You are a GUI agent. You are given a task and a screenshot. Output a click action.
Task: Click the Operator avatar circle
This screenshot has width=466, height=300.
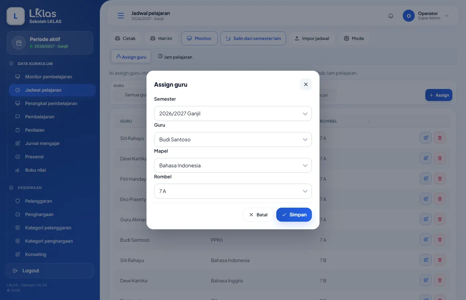408,16
